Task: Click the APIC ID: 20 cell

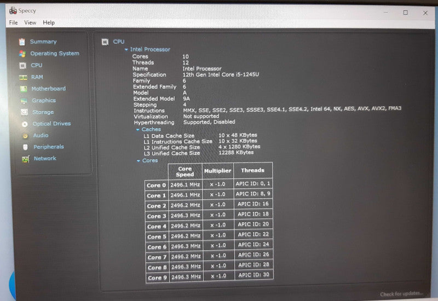Action: [253, 224]
